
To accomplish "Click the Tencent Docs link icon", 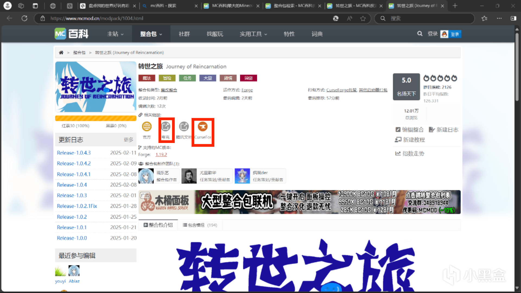I will pos(184,126).
